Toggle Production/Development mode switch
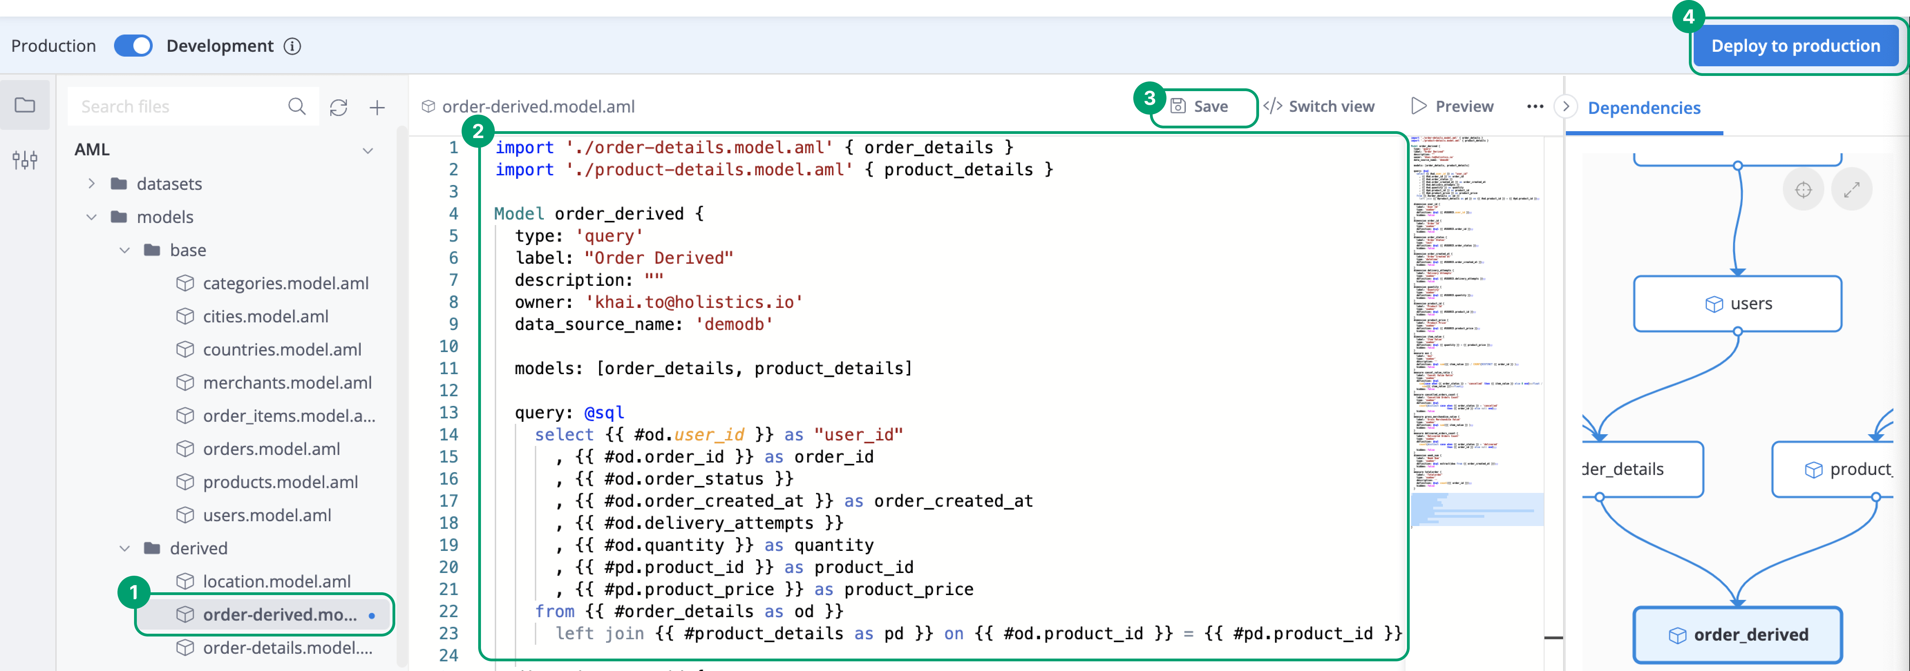This screenshot has height=671, width=1910. tap(133, 46)
